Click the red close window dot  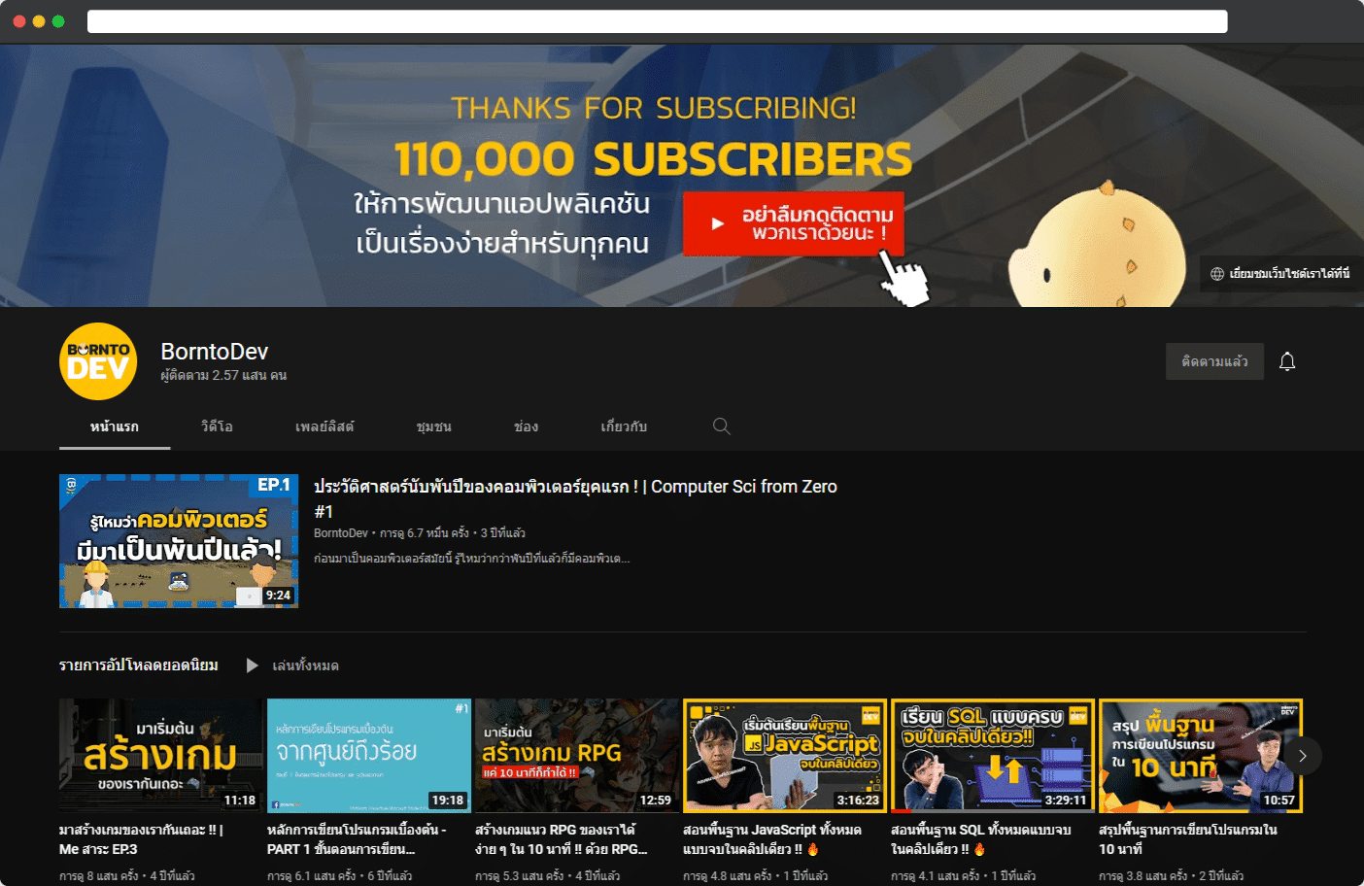click(x=19, y=21)
